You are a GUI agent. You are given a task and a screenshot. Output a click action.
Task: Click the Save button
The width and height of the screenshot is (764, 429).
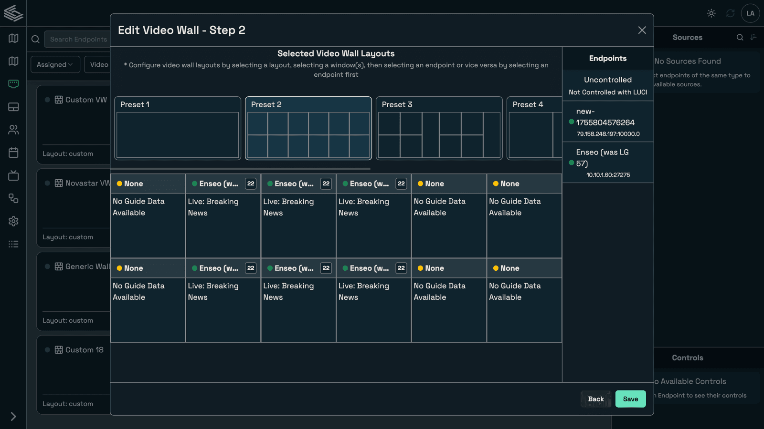[x=630, y=399]
